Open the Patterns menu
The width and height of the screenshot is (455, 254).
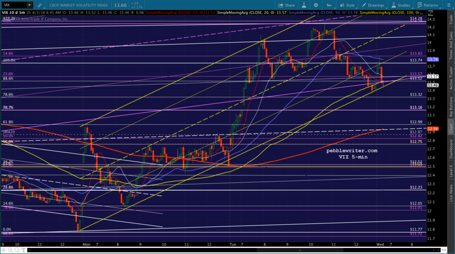pyautogui.click(x=428, y=5)
